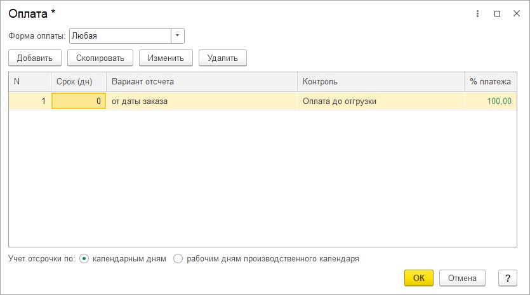Select the Срок cell containing 0
This screenshot has width=530, height=295.
click(78, 101)
